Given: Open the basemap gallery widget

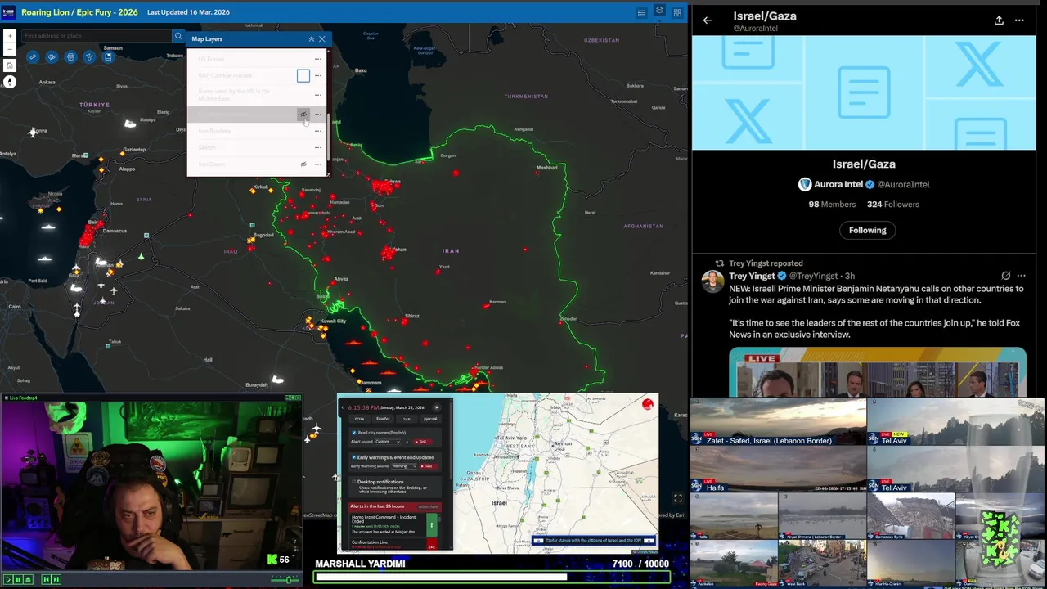Looking at the screenshot, I should coord(70,57).
